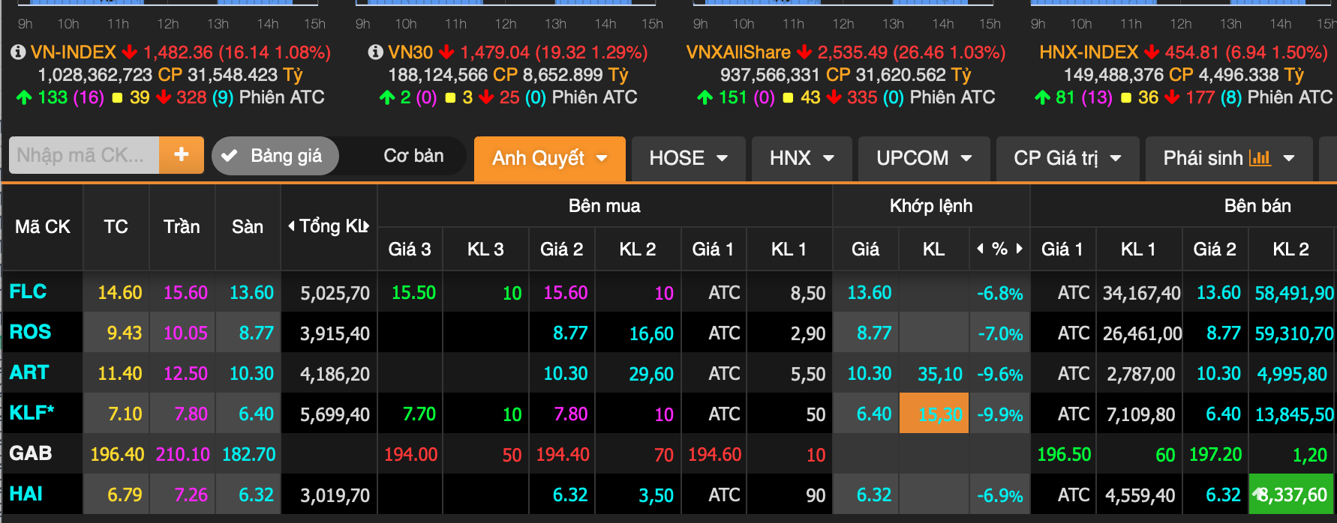Open the FLC stock symbol
This screenshot has width=1337, height=523.
pos(28,291)
